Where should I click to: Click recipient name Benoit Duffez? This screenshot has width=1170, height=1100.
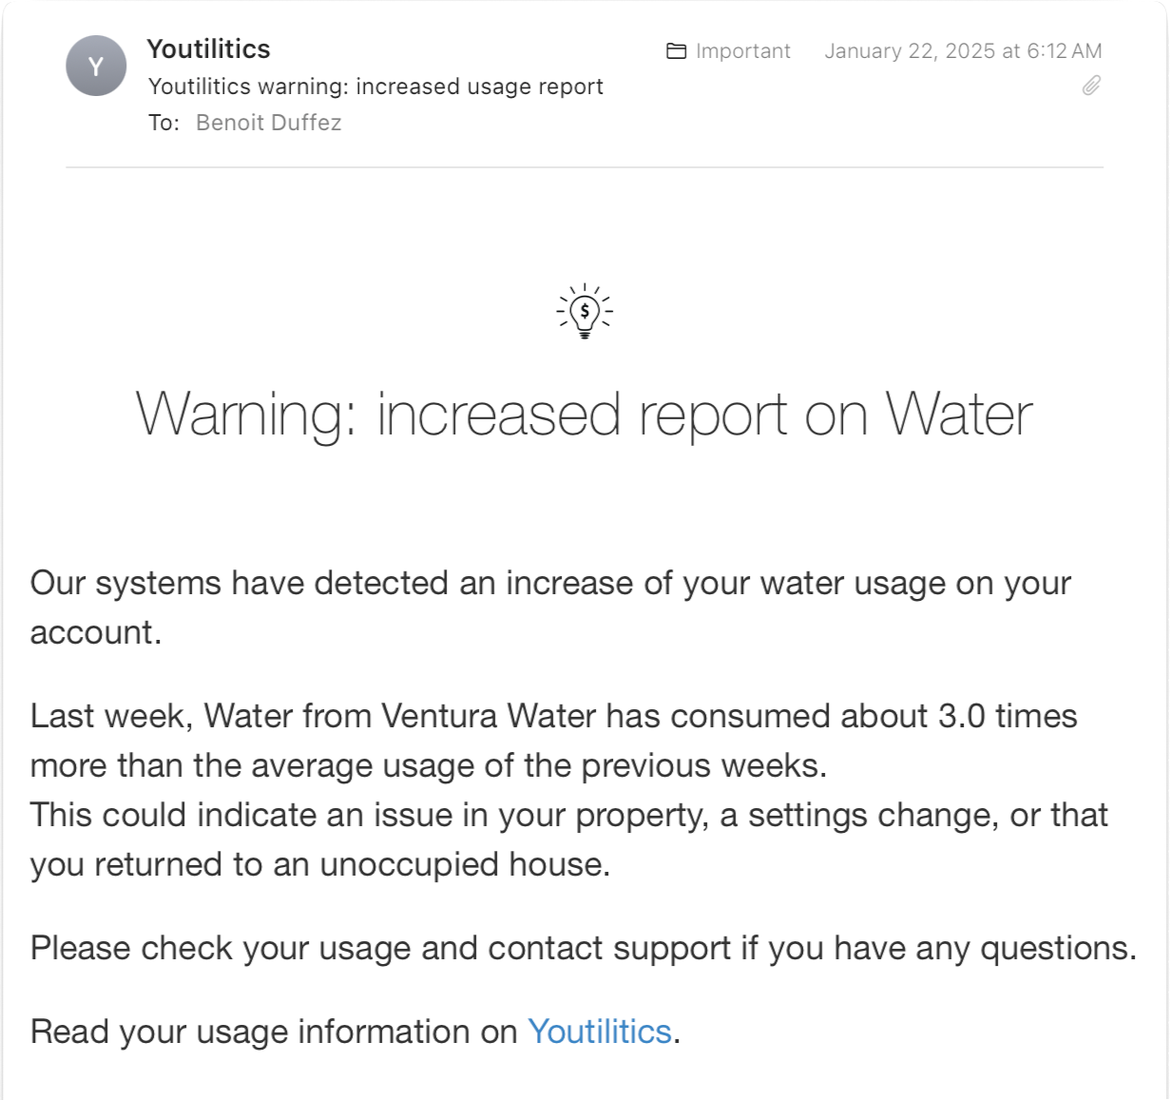(x=269, y=122)
